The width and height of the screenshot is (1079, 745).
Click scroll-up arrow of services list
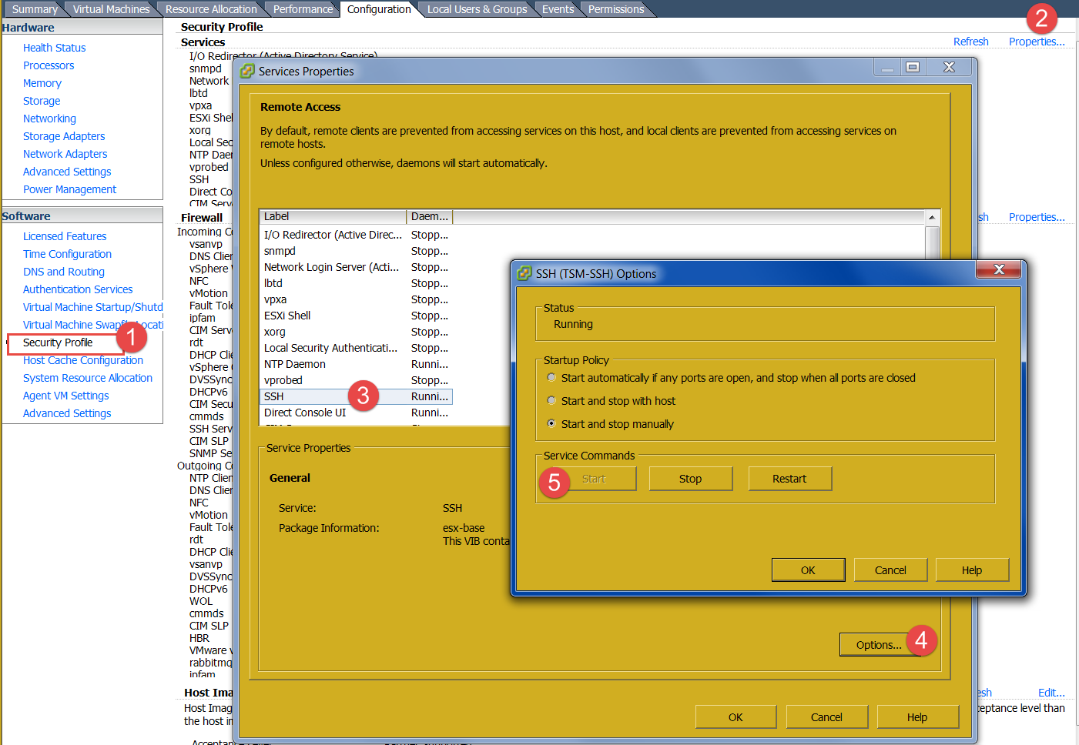932,217
